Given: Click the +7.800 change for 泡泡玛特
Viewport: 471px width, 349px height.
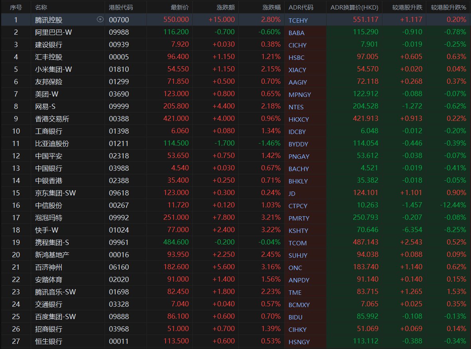Looking at the screenshot, I should click(x=224, y=217).
